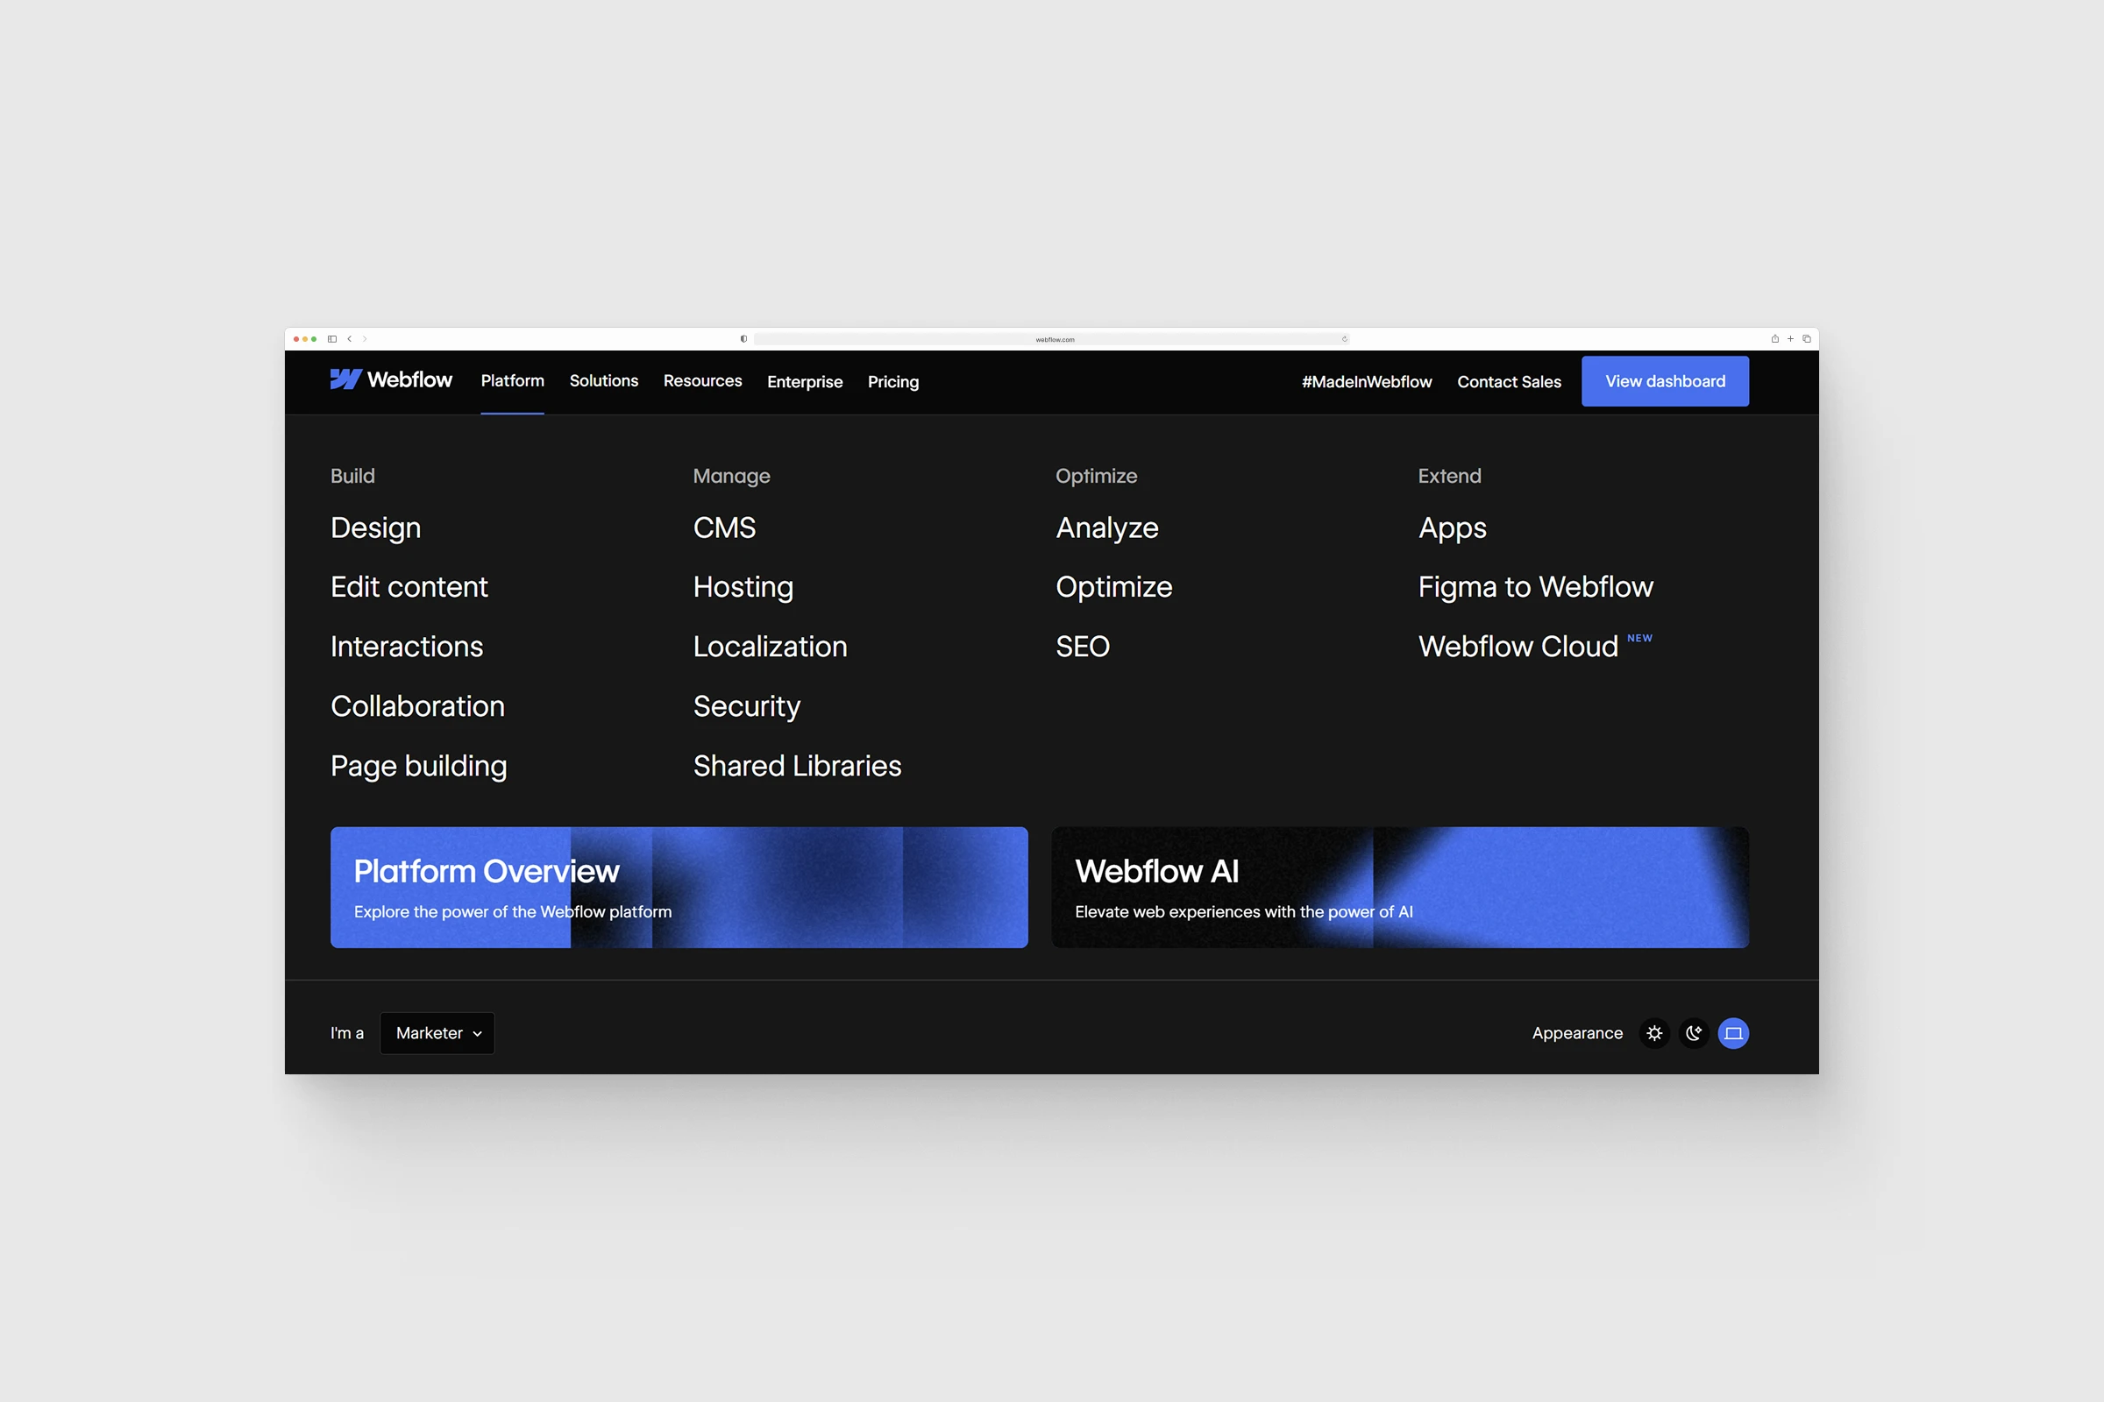
Task: Click the Share icon in browser
Action: tap(1774, 339)
